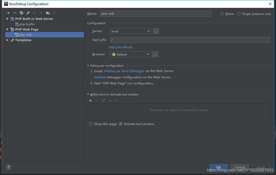Screen dimensions: 276x175
Task: Move configuration up arrow in toolbar
Action: click(34, 13)
